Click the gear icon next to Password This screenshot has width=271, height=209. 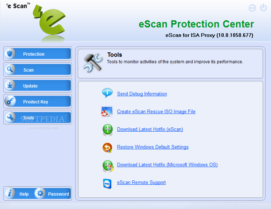(40, 193)
